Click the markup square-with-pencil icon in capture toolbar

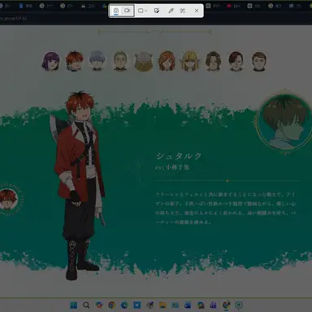coord(157,11)
